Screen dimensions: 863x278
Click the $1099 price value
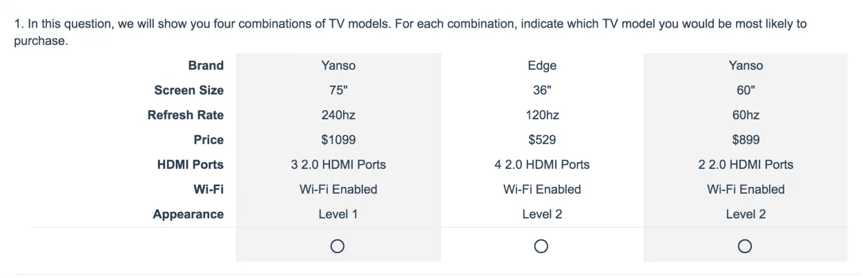338,140
